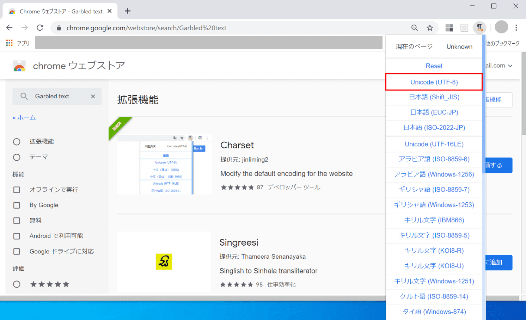The height and width of the screenshot is (320, 526).
Task: Open the Singreesi extension title
Action: click(239, 242)
